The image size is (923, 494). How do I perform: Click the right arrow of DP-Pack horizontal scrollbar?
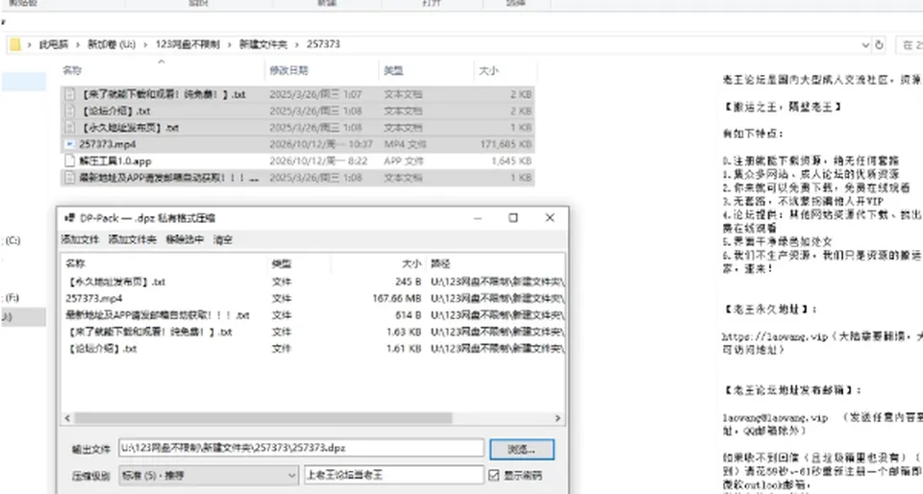tap(558, 418)
